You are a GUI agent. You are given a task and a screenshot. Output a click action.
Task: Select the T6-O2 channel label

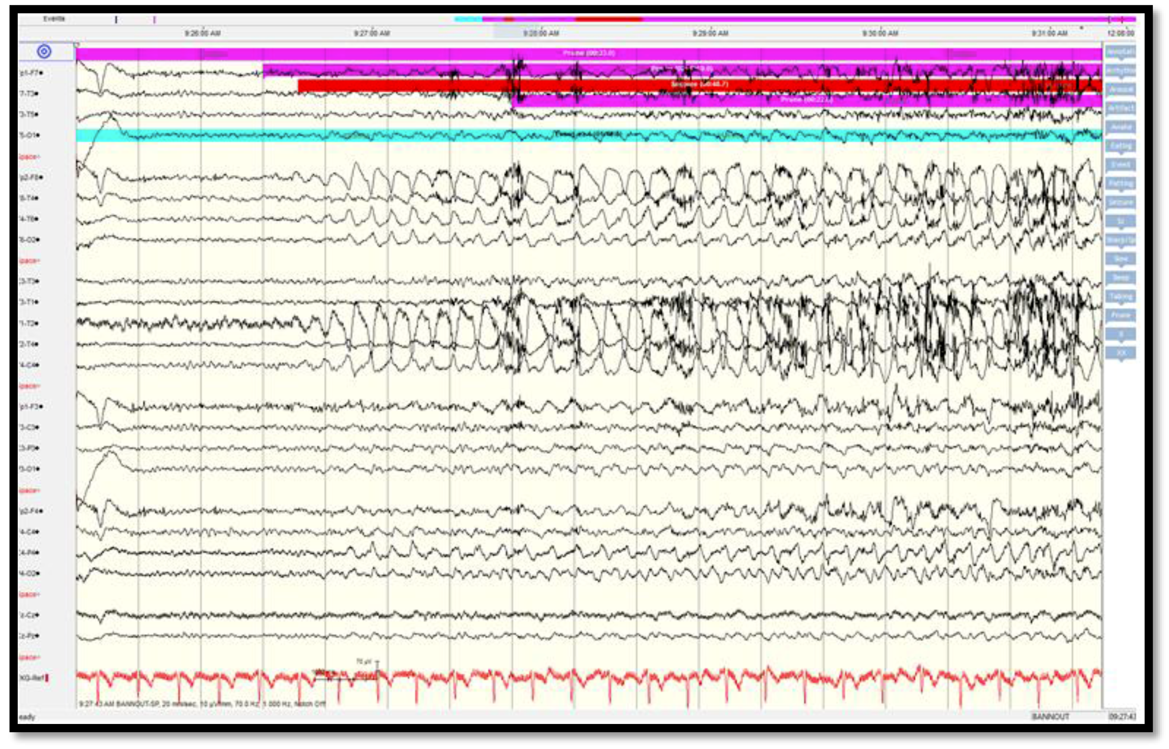(x=29, y=240)
